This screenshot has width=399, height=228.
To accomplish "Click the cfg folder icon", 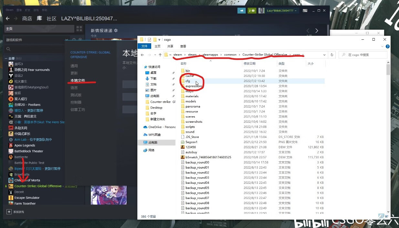I will 183,81.
